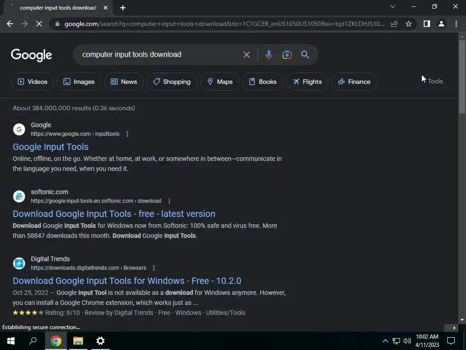The image size is (466, 350).
Task: Open the search Tools options
Action: pos(435,81)
